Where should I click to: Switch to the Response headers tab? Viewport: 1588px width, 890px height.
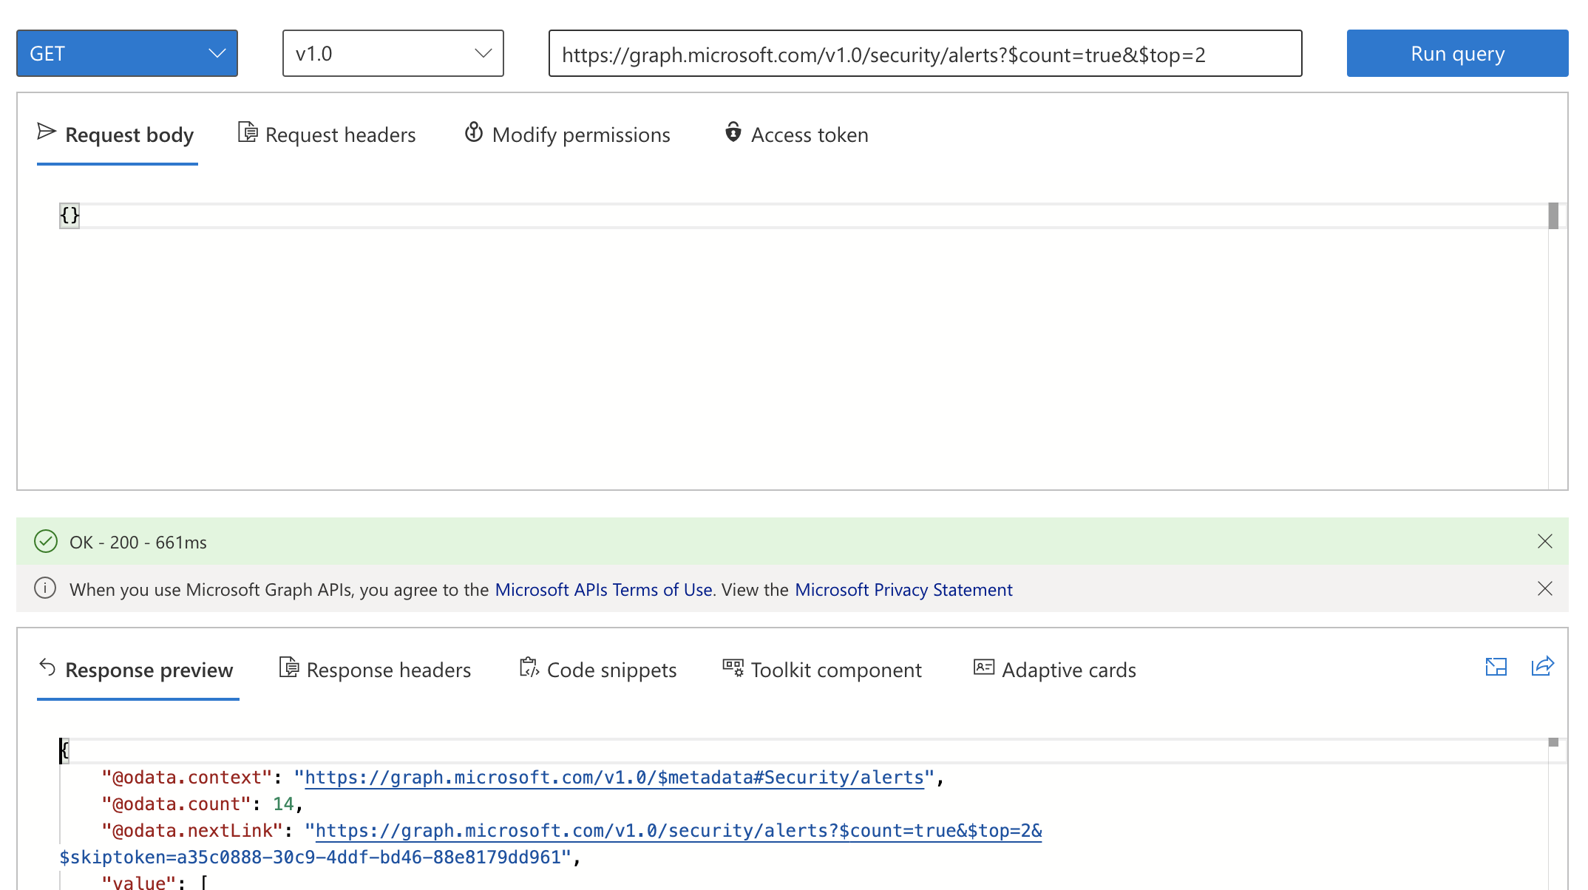pos(388,670)
